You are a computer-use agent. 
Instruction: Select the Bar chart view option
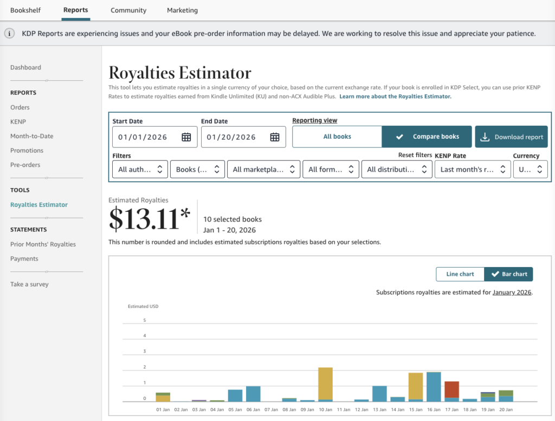508,274
